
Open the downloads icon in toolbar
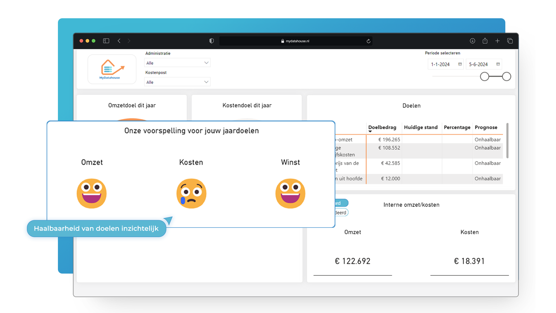coord(472,41)
